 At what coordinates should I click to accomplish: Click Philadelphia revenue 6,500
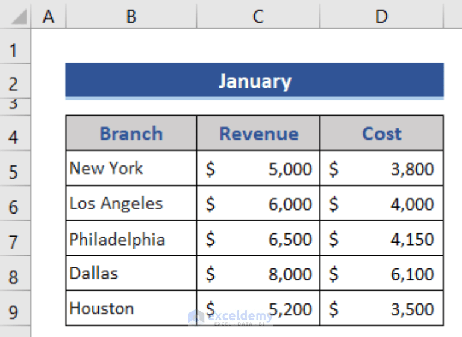pos(258,238)
